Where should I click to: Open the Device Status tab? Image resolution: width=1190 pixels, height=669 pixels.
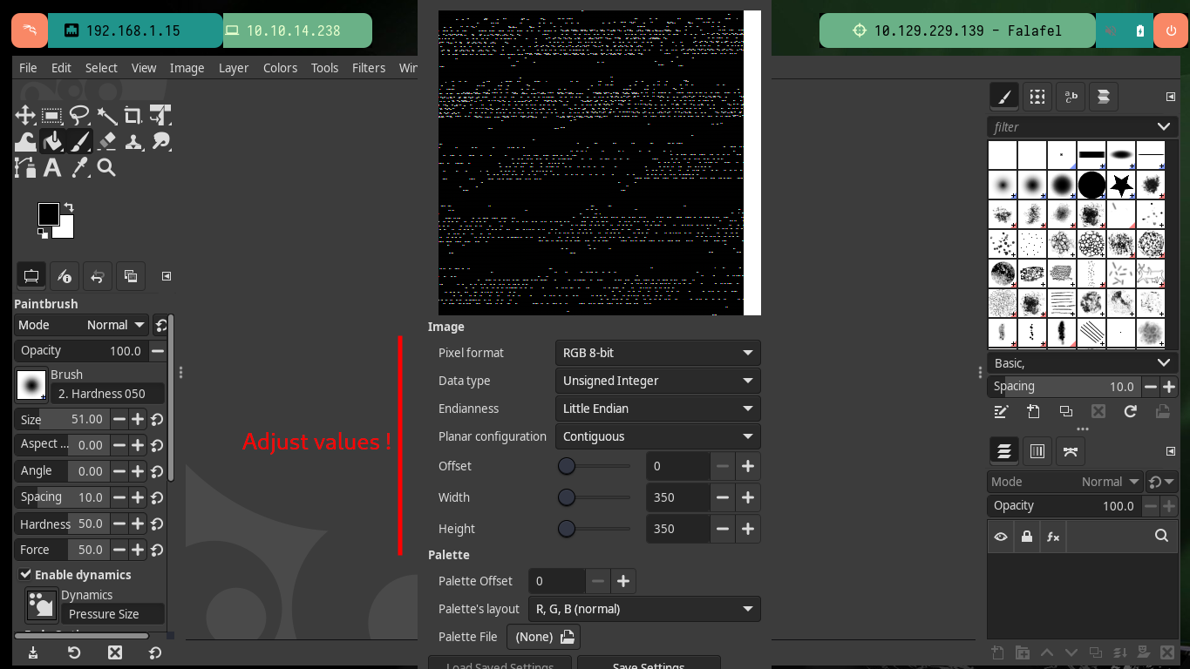point(65,276)
